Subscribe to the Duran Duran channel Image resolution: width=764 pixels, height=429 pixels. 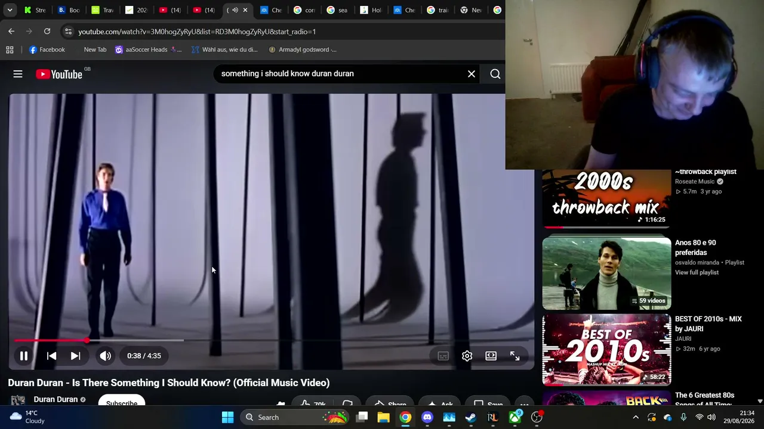[122, 402]
